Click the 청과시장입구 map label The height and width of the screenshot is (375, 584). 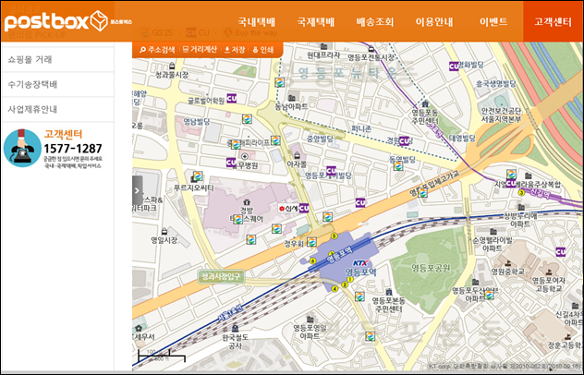(x=221, y=276)
